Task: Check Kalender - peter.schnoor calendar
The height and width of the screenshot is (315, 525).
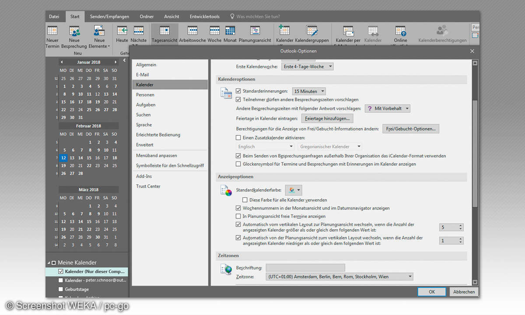Action: click(61, 280)
